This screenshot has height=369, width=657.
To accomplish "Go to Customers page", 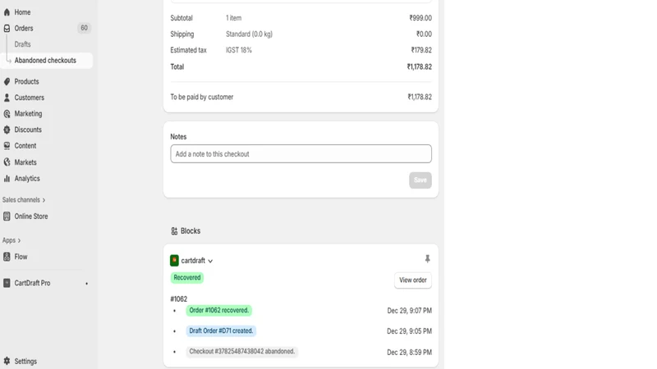I will click(30, 98).
